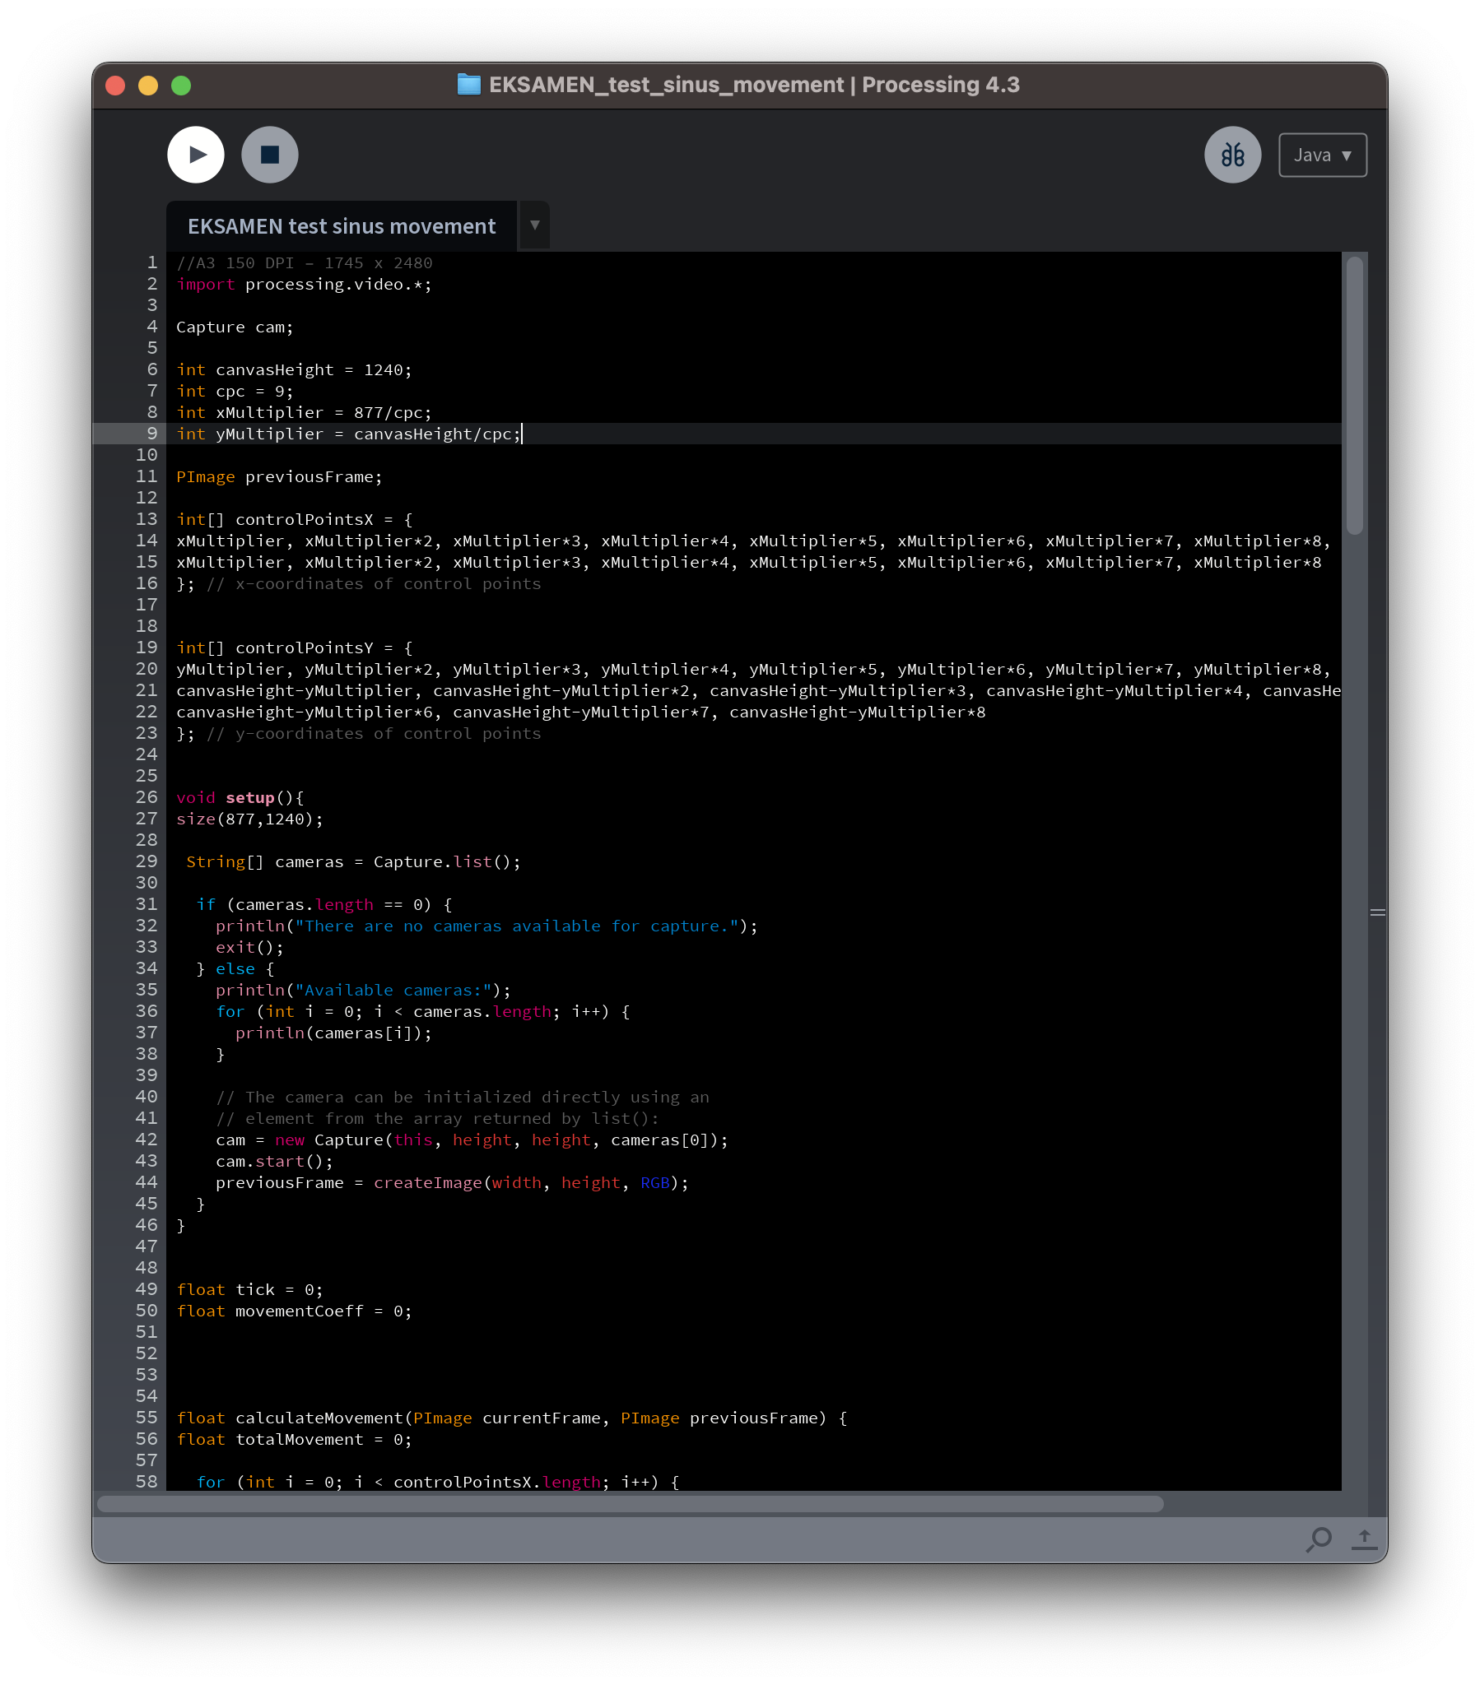Screen dimensions: 1480x1685
Task: Click the magnifier search icon at the bottom
Action: pos(1319,1539)
